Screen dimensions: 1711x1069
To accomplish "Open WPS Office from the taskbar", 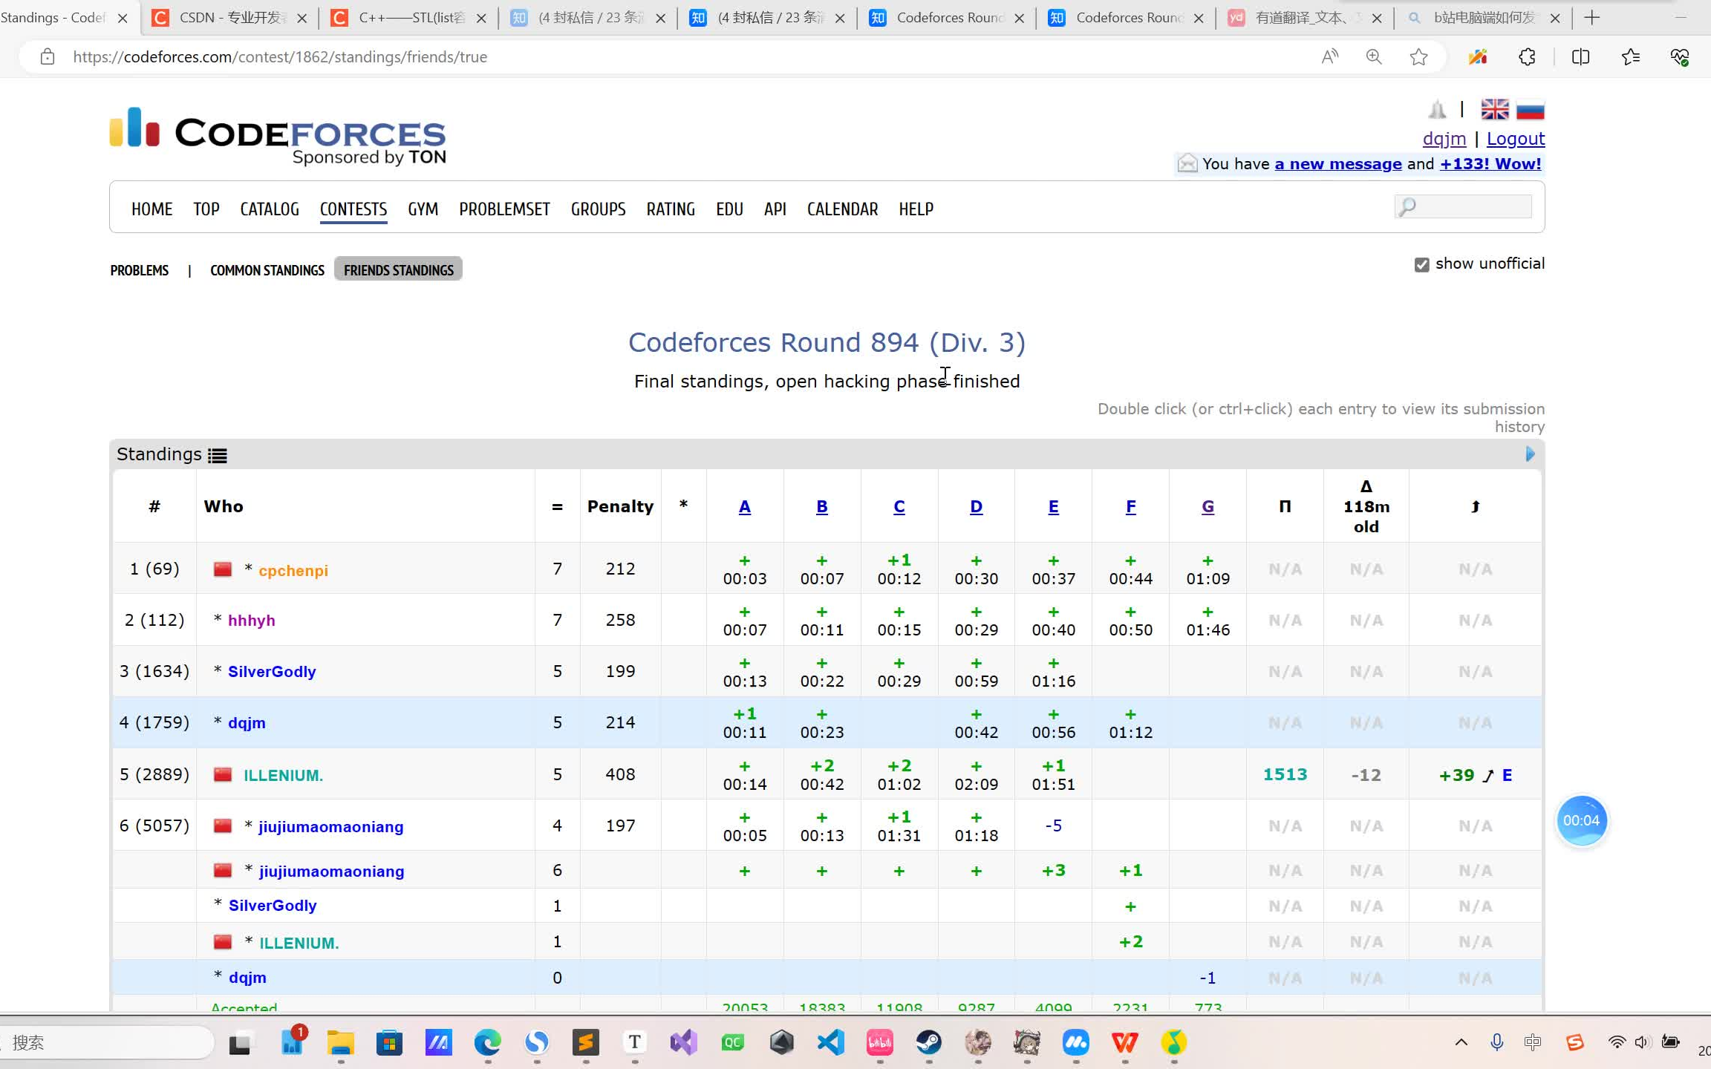I will pos(1125,1043).
